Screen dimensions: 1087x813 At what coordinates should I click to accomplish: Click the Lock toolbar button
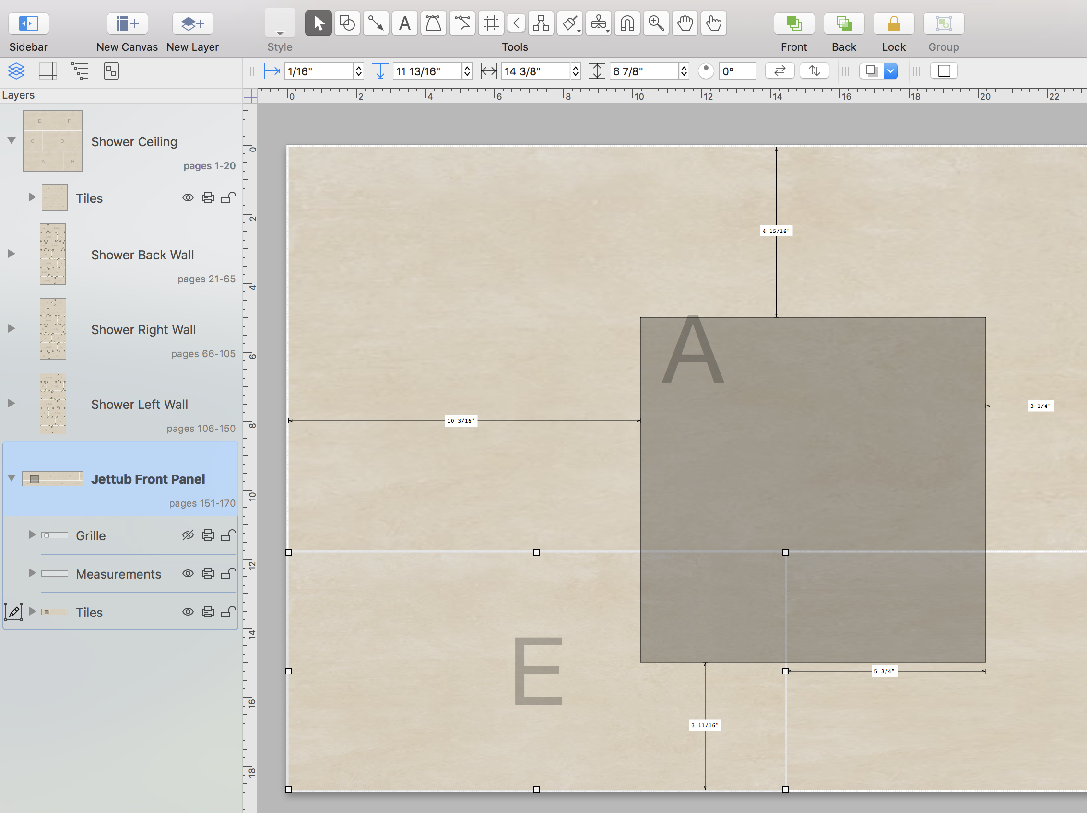[893, 23]
